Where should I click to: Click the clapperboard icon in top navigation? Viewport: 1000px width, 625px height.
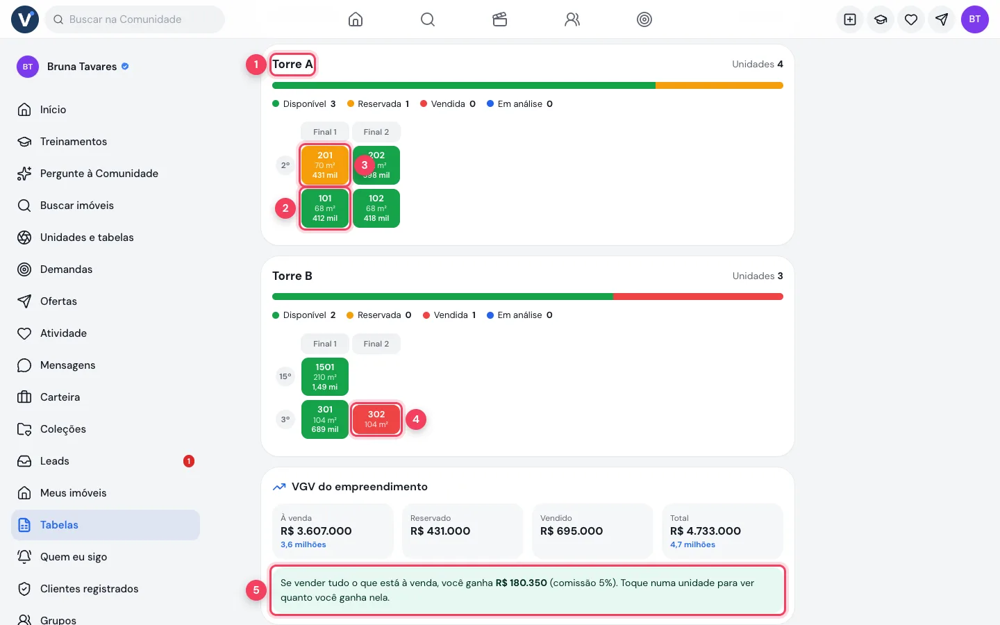tap(500, 19)
